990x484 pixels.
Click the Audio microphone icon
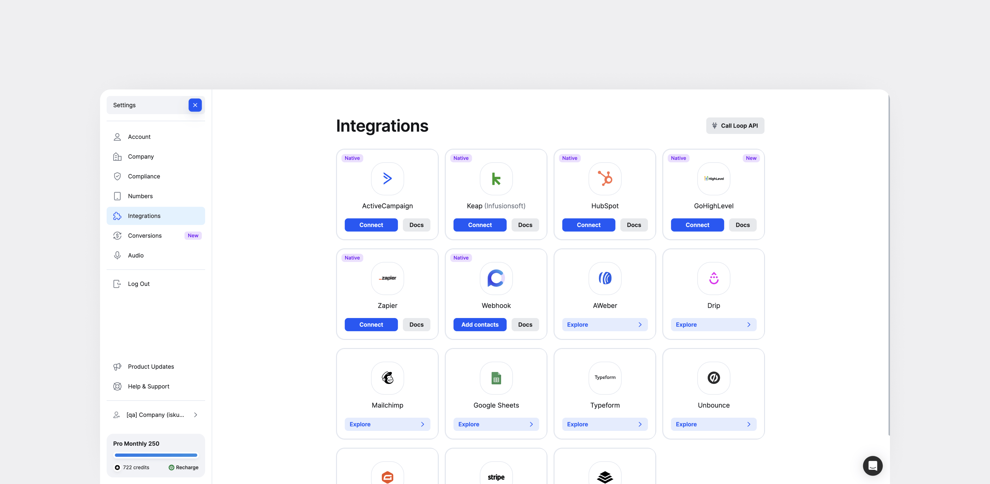click(x=117, y=256)
